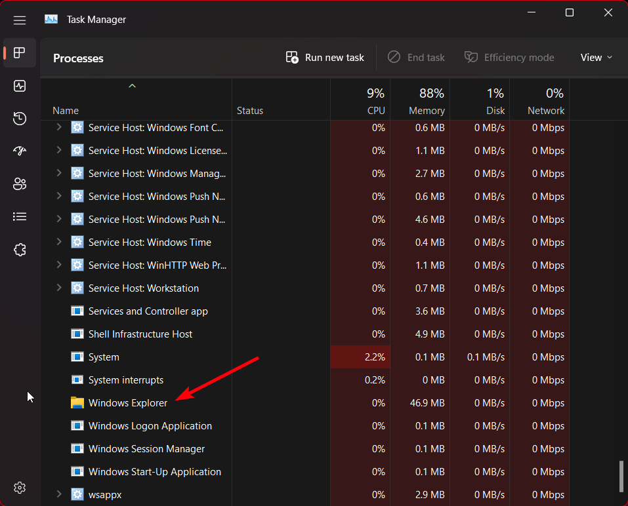The image size is (628, 506).
Task: Open the App history sidebar icon
Action: pos(20,119)
